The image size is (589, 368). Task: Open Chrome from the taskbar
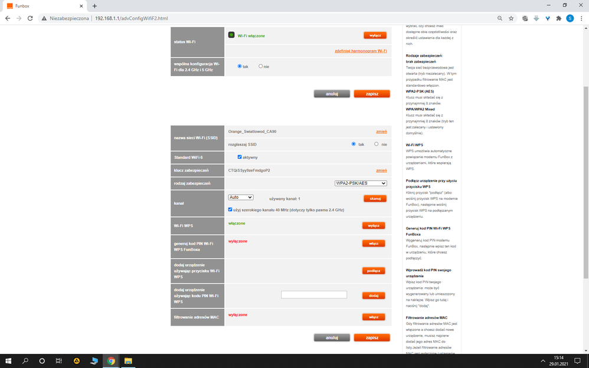pos(111,361)
